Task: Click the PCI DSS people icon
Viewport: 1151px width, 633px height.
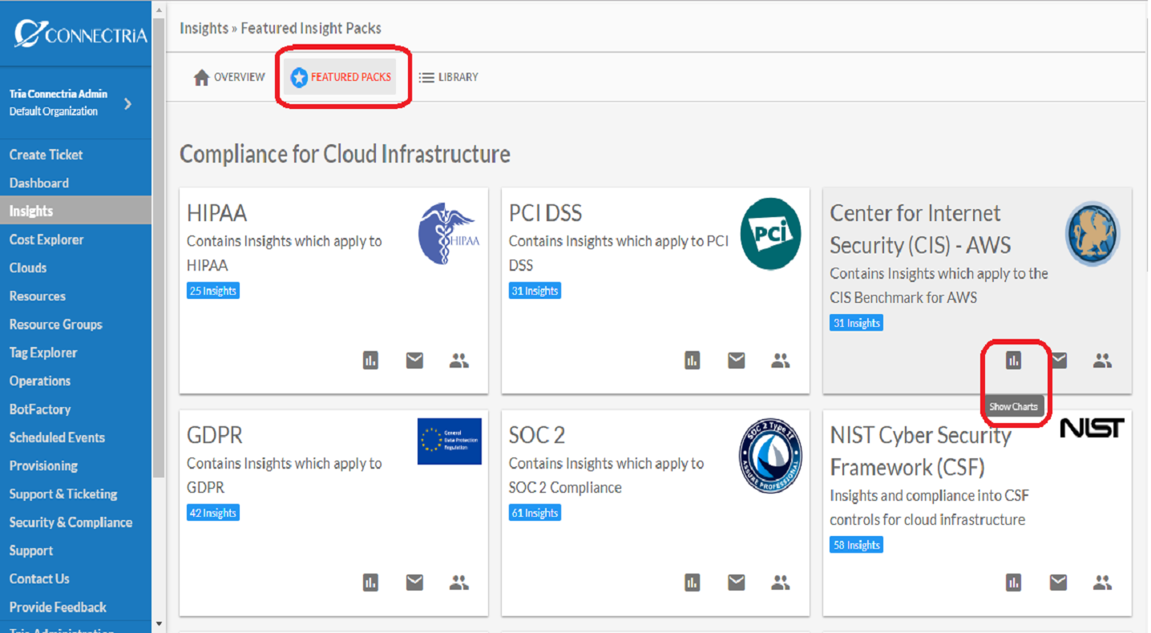Action: point(781,361)
